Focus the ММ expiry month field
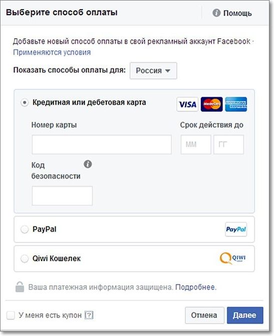Image resolution: width=274 pixels, height=336 pixels. [x=196, y=145]
